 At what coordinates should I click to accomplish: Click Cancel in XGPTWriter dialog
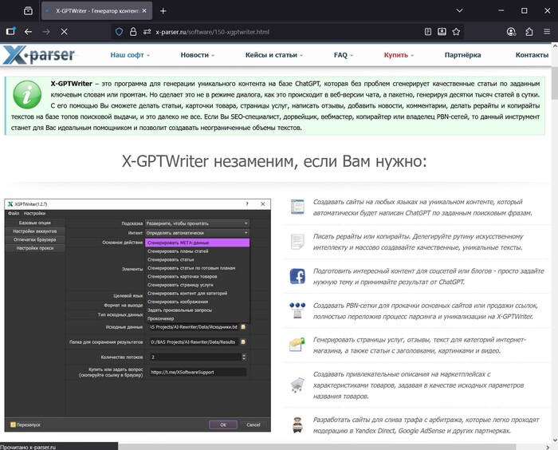(x=253, y=424)
